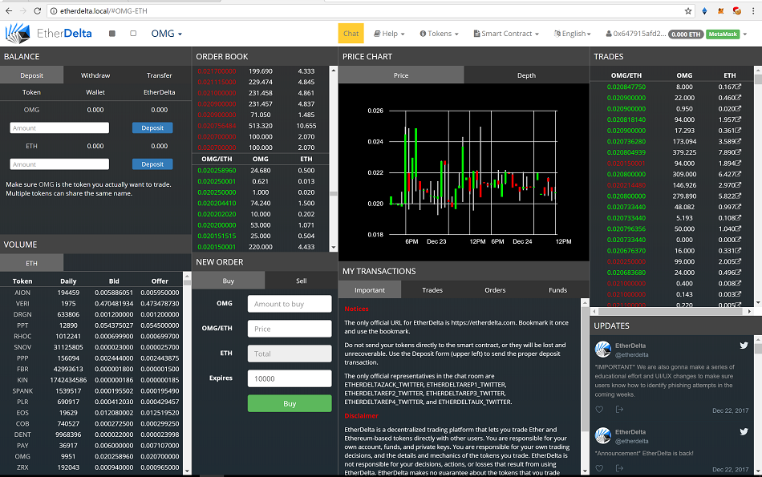Open trade link icon for 0.020847750 row
This screenshot has height=477, width=762.
738,87
